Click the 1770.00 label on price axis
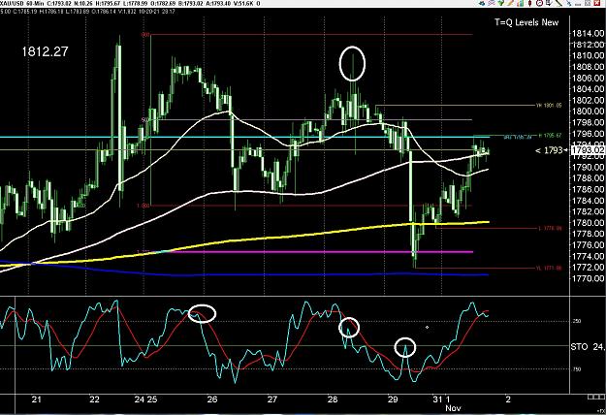The image size is (606, 415). pos(588,278)
